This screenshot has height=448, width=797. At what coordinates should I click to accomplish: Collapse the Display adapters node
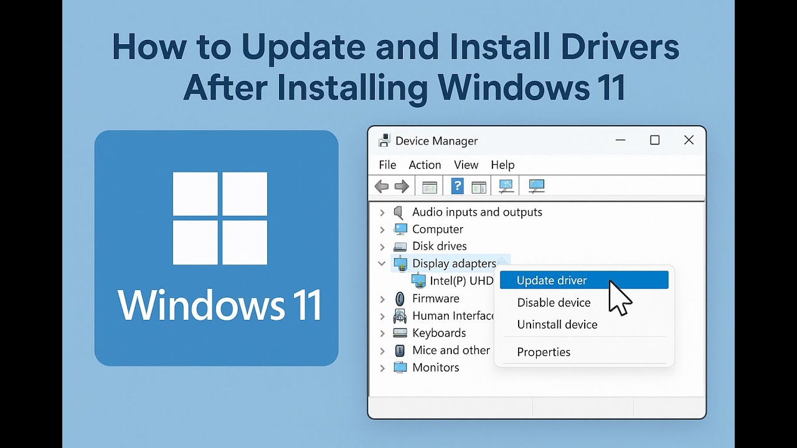382,264
